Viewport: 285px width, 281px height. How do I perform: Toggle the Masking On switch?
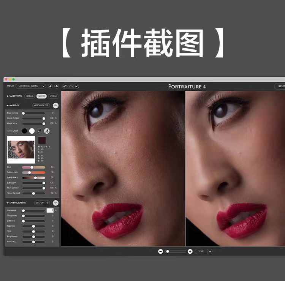55,105
